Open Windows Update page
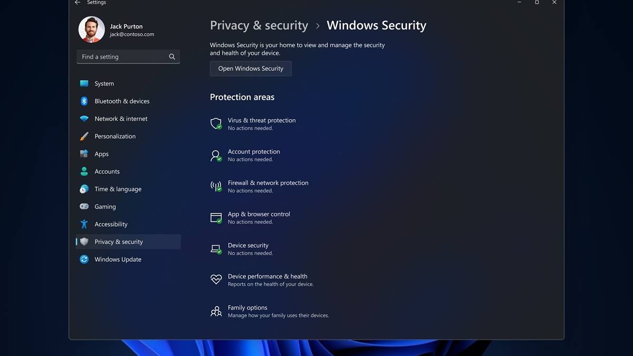 tap(128, 259)
